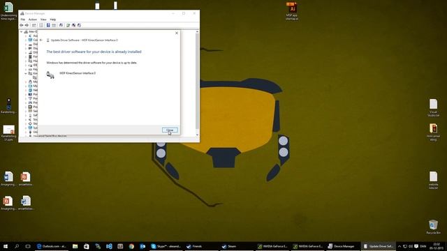The width and height of the screenshot is (447, 251).
Task: Open the Action menu in Device Manager
Action: (x=33, y=20)
